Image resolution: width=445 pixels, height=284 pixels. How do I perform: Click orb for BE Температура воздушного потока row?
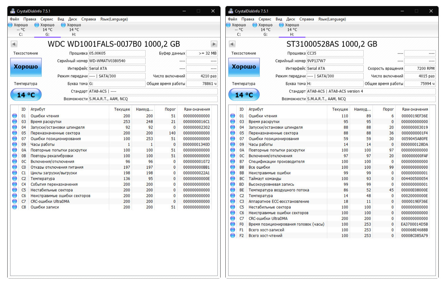coord(233,190)
